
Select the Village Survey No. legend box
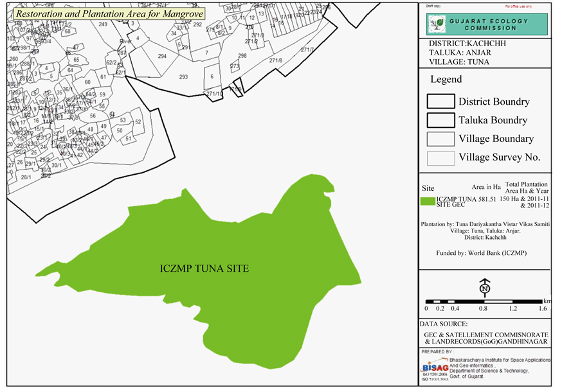[x=440, y=157]
